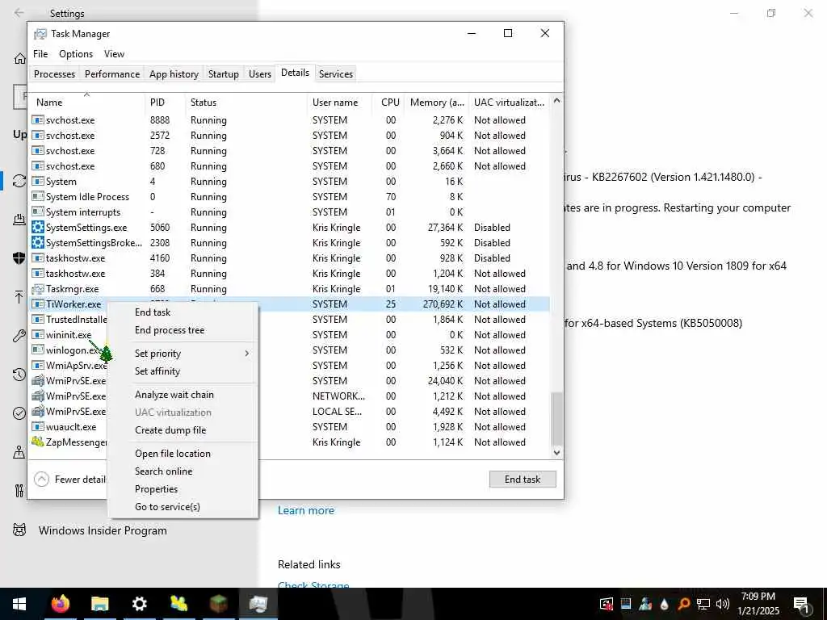Click the System Idle Process icon

37,197
